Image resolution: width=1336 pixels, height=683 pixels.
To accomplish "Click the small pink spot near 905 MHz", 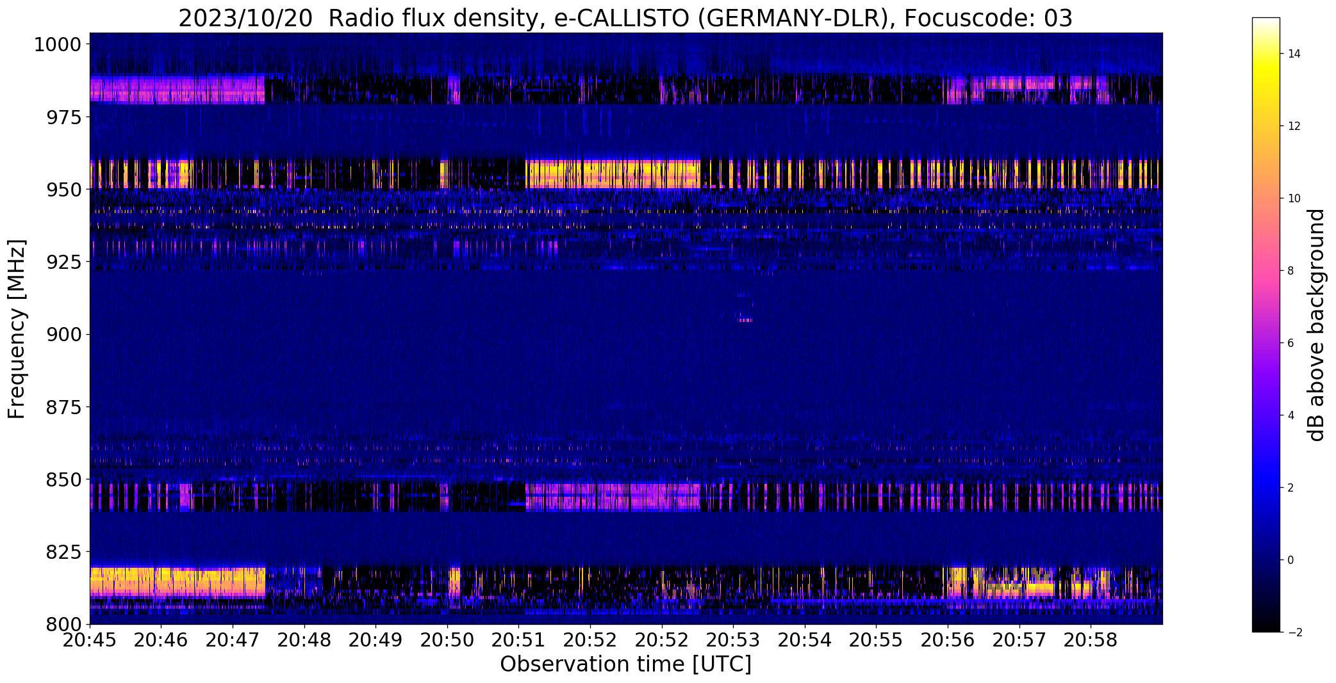I will point(745,320).
